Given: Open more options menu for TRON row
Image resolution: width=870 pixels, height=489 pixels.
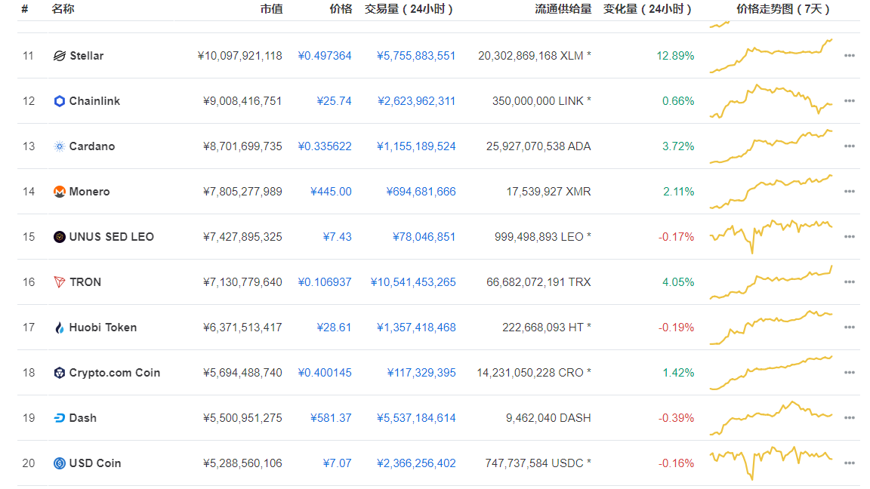Looking at the screenshot, I should click(x=849, y=282).
